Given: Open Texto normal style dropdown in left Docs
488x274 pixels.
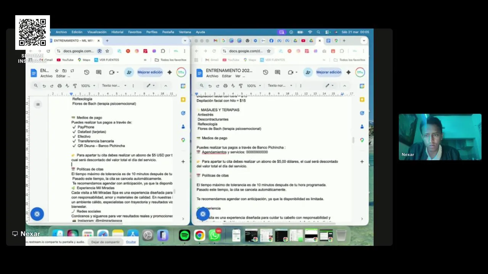Looking at the screenshot, I should click(x=115, y=86).
